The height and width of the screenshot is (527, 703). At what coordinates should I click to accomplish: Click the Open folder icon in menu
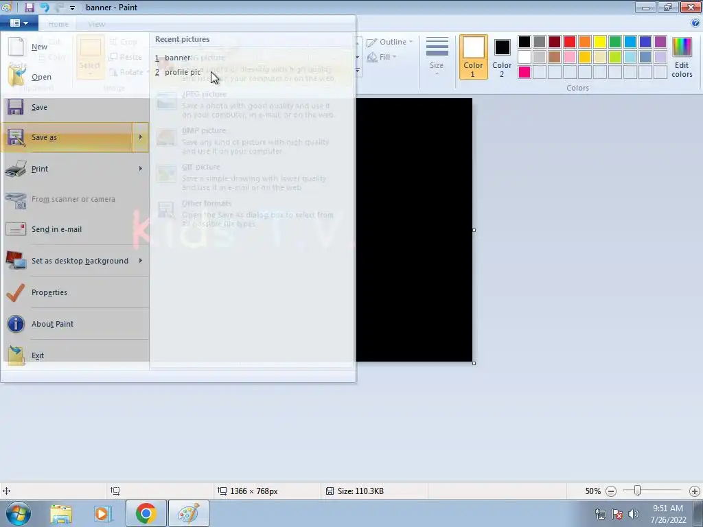coord(16,77)
